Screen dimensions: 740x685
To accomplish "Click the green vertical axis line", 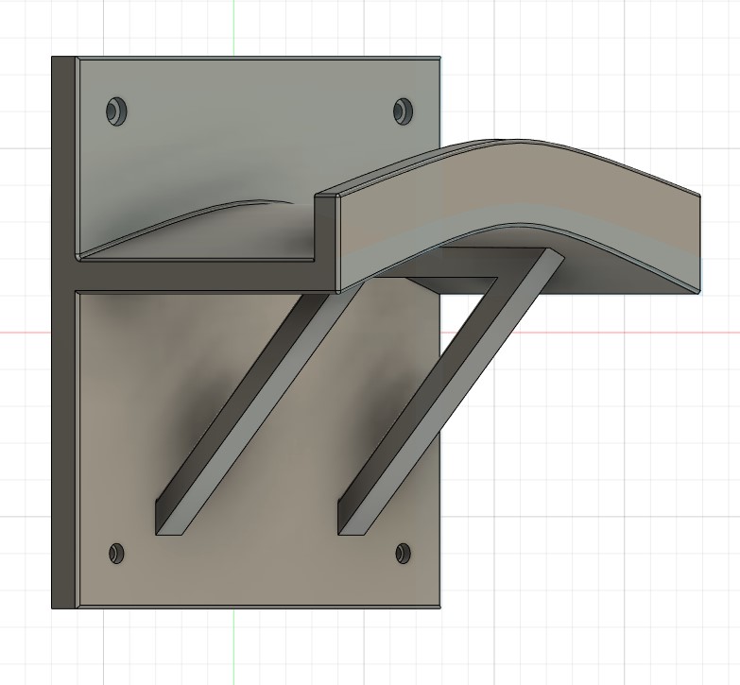I will pos(233,28).
